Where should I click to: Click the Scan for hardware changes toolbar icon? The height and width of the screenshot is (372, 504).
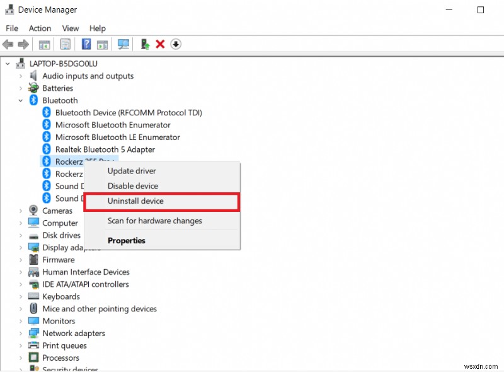(123, 44)
